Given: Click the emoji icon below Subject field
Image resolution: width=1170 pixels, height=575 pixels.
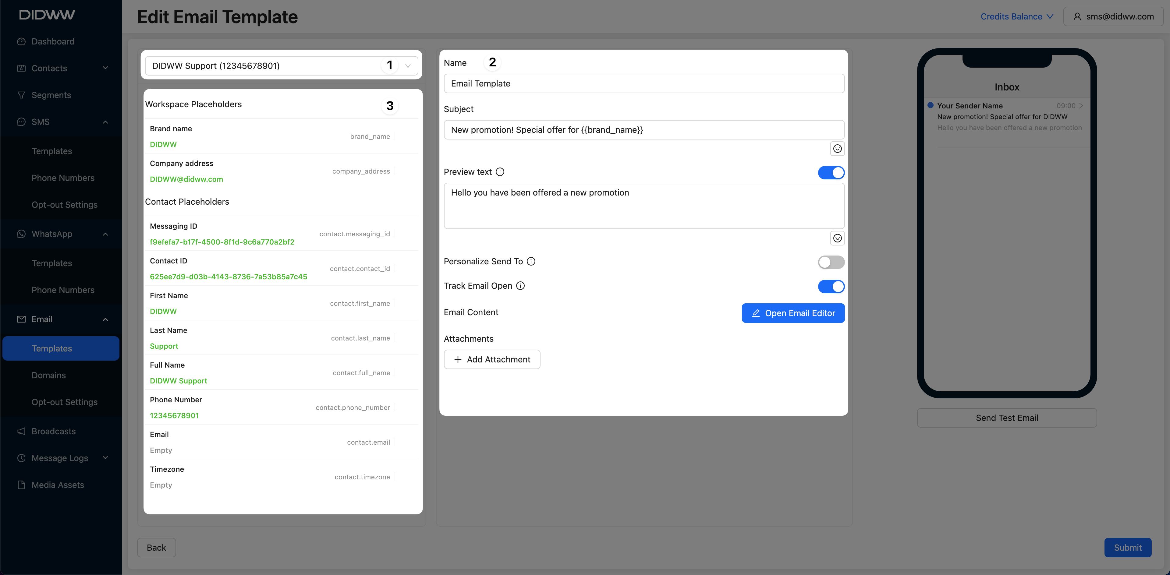Looking at the screenshot, I should coord(837,149).
